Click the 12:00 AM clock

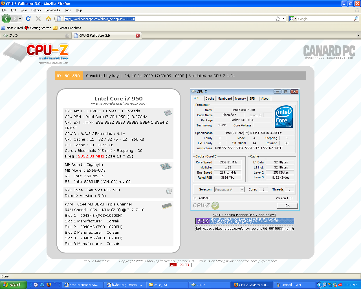(x=351, y=285)
